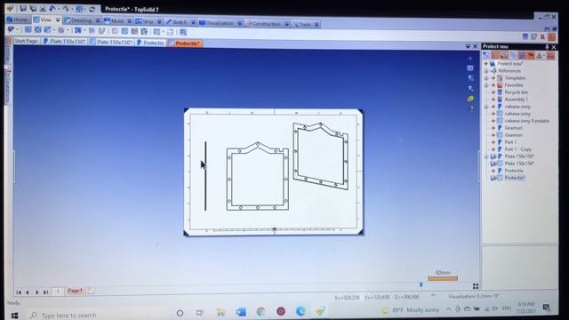This screenshot has height=320, width=569.
Task: Go to next page arrow
Action: tap(36, 292)
